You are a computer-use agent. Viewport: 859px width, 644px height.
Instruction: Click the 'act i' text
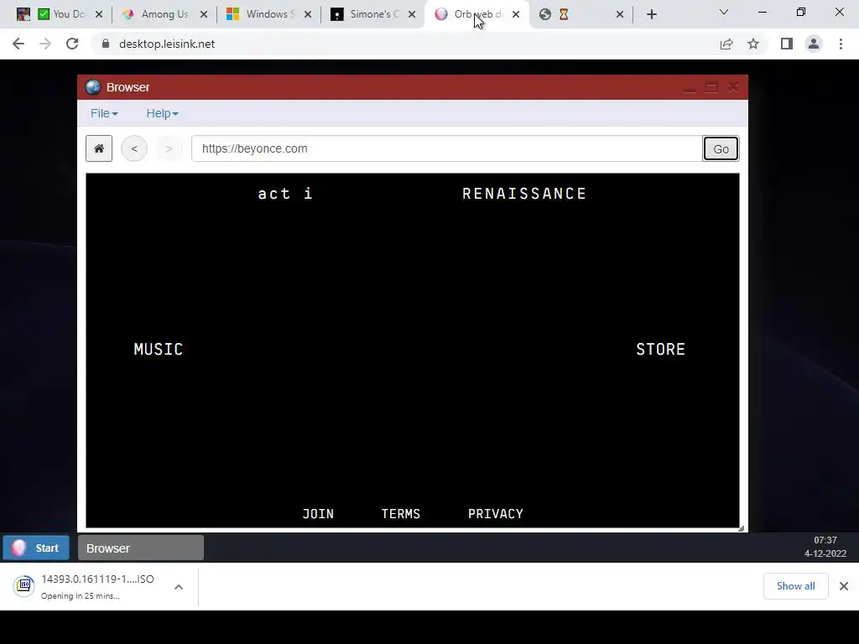coord(285,194)
